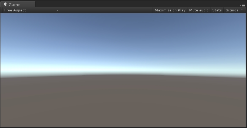
Task: Enable Mute audio
Action: (x=199, y=10)
